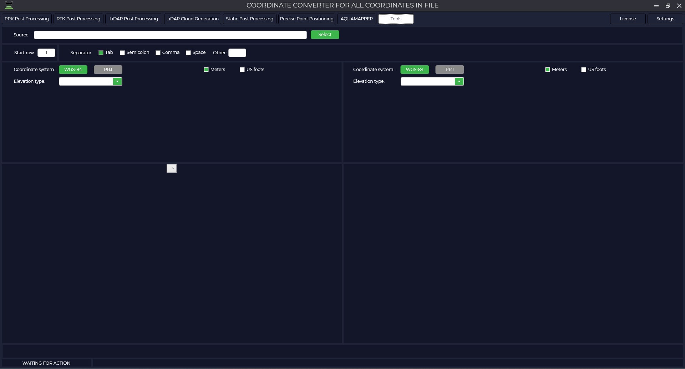Open the Settings page
Viewport: 685px width, 369px height.
(665, 19)
